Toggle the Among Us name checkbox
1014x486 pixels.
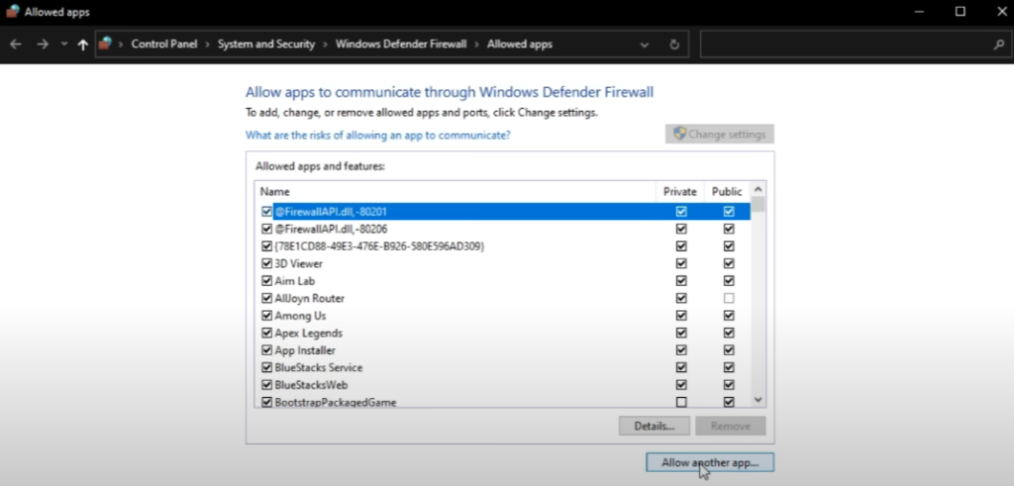266,316
